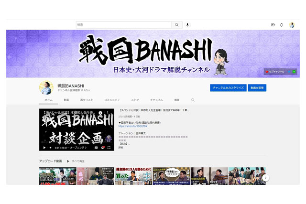Open the Twitter link icon on banner

[x=289, y=72]
